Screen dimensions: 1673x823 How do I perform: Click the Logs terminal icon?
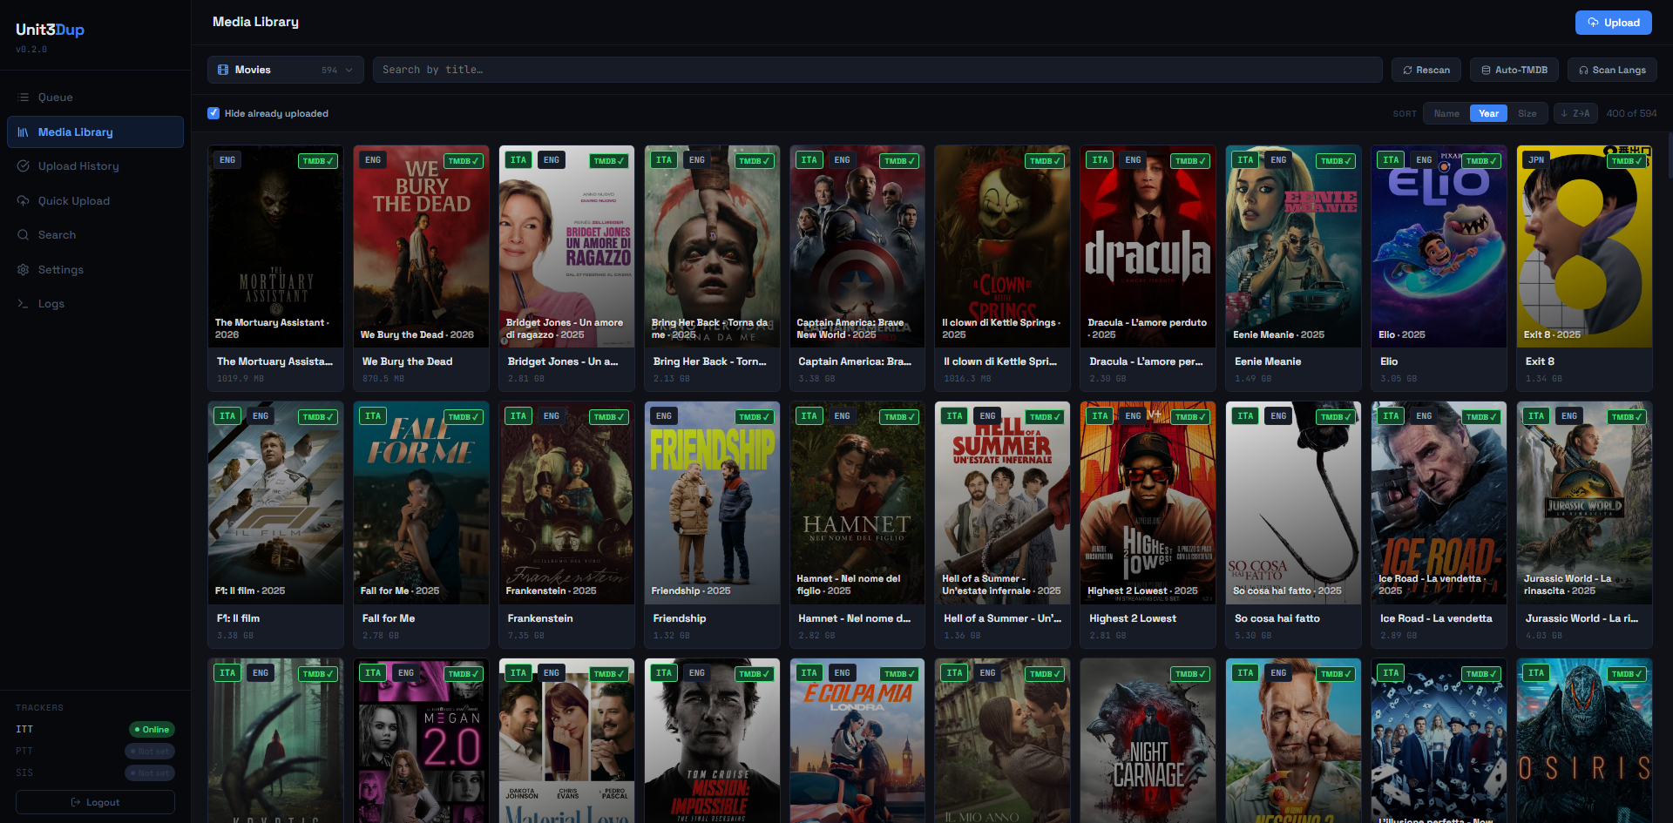pos(24,304)
